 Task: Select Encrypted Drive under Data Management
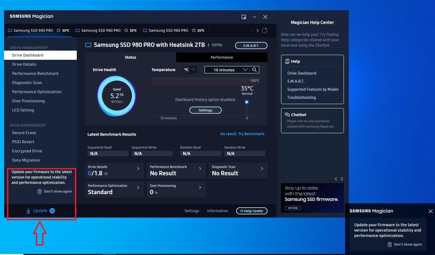(x=27, y=151)
